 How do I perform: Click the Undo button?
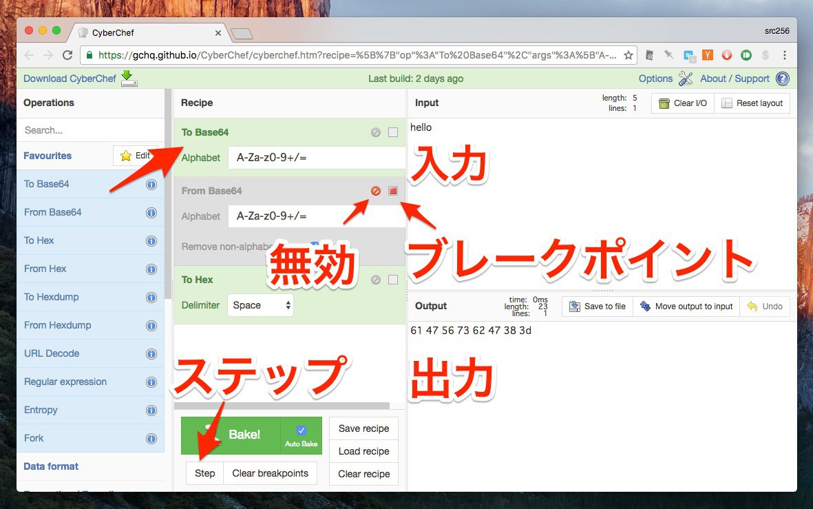coord(765,307)
